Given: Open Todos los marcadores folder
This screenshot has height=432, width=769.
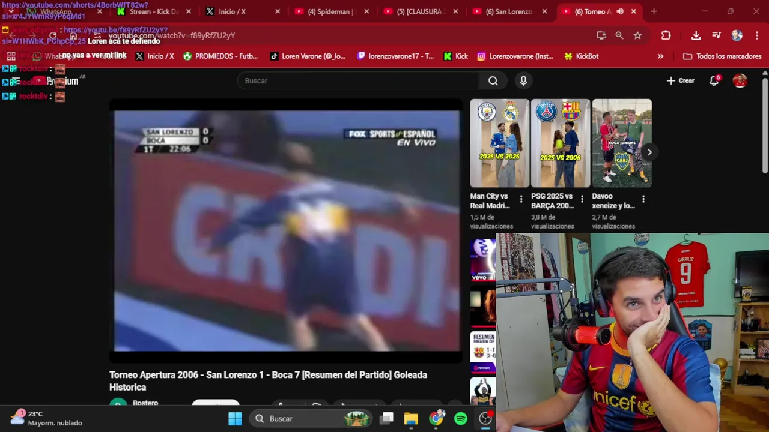Looking at the screenshot, I should [x=722, y=56].
